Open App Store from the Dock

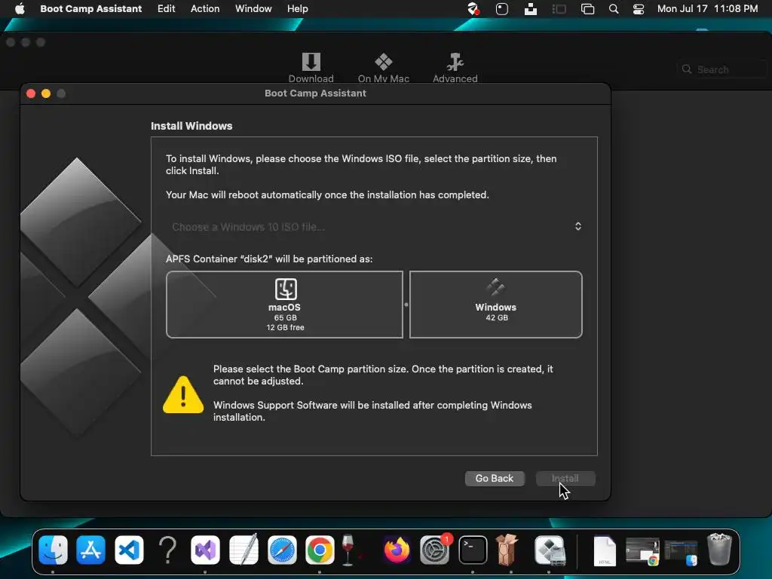(x=90, y=550)
